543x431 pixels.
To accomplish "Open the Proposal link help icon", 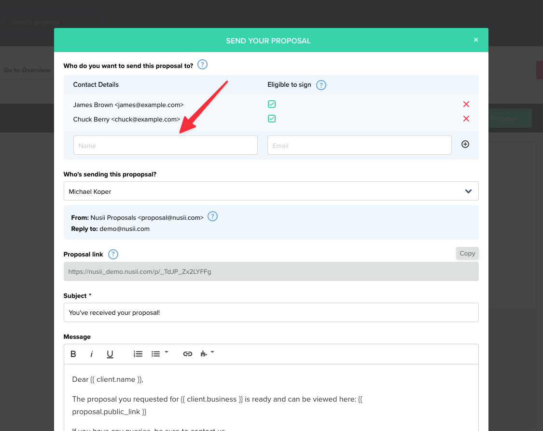I will [x=113, y=254].
